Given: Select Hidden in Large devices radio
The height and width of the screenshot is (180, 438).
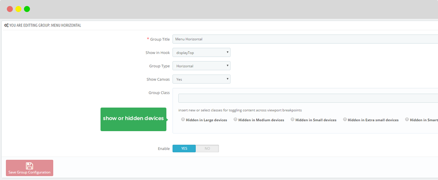Looking at the screenshot, I should pyautogui.click(x=183, y=119).
